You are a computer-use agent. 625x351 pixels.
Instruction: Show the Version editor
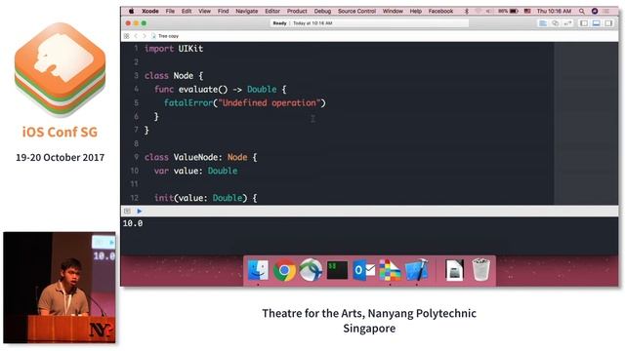pyautogui.click(x=567, y=23)
